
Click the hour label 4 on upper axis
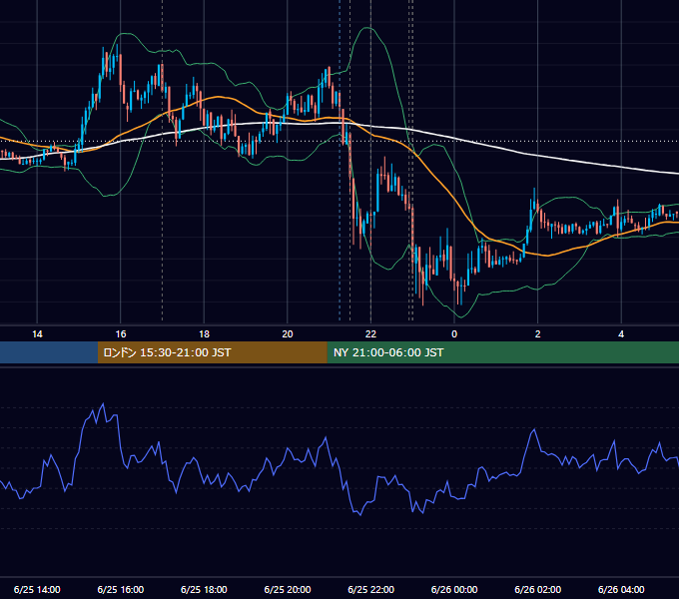[x=621, y=334]
